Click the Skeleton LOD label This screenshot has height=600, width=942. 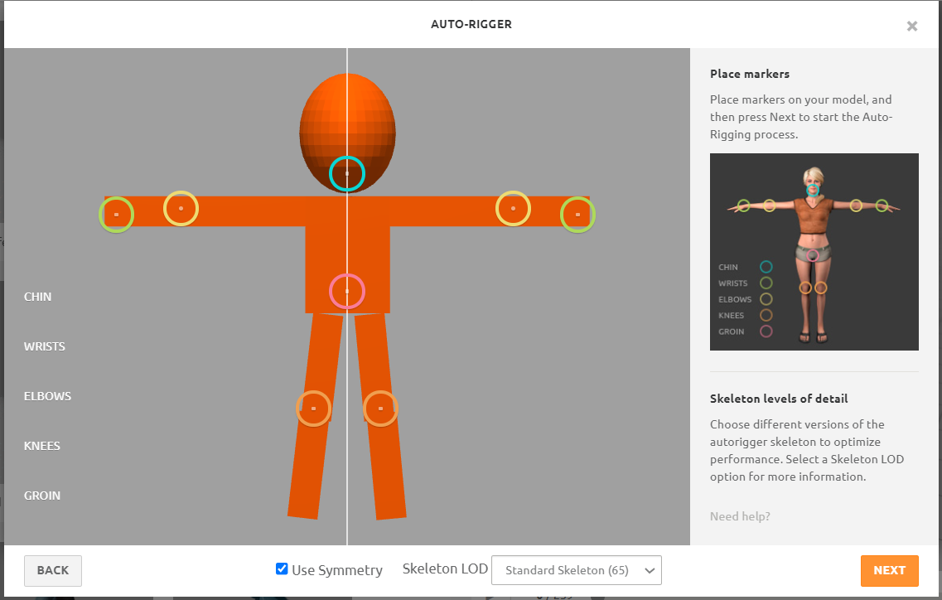(445, 569)
